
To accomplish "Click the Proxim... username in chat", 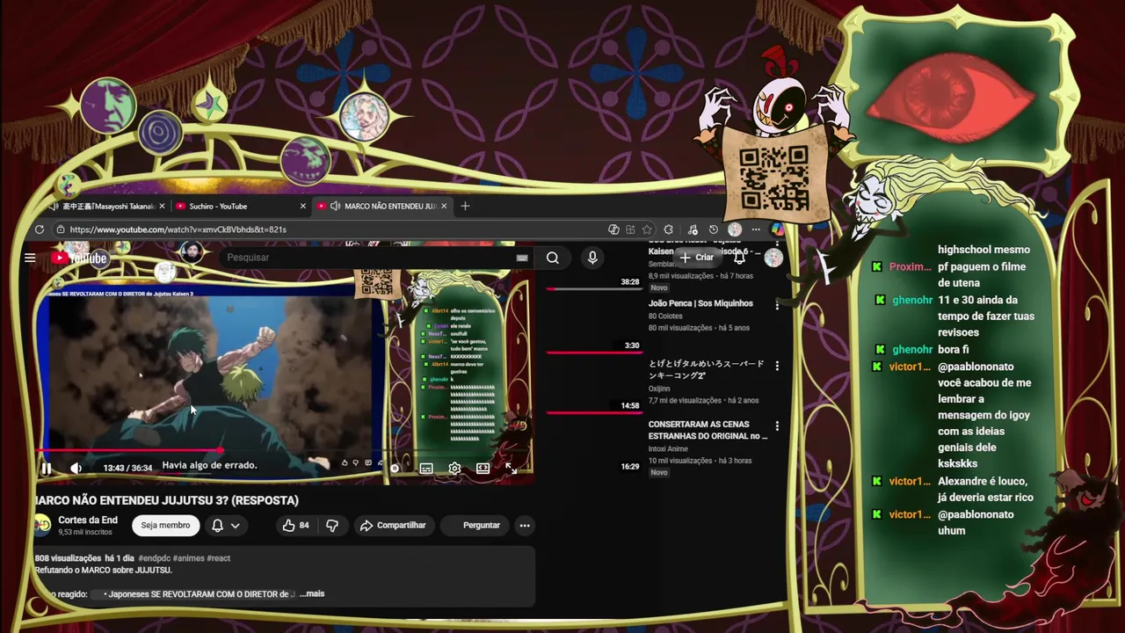I will point(910,266).
